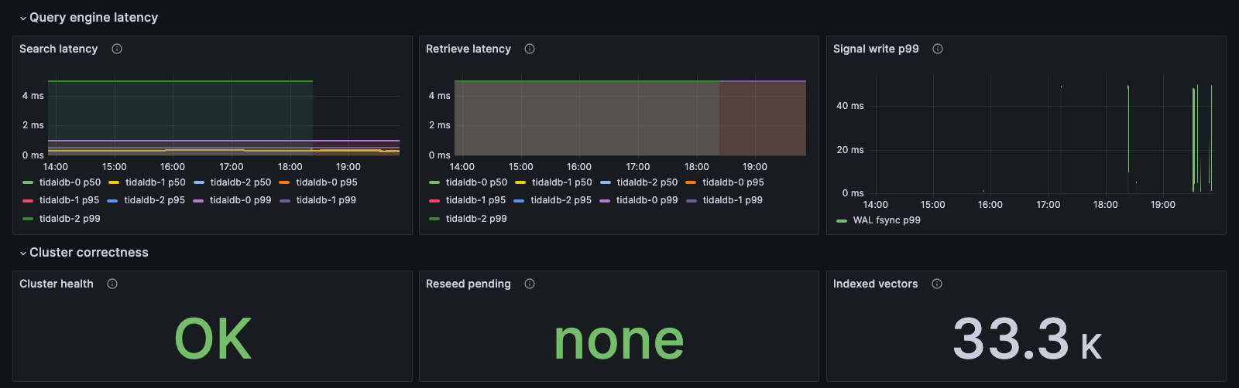Open the Retrieve latency info icon
The image size is (1239, 388).
click(x=530, y=49)
